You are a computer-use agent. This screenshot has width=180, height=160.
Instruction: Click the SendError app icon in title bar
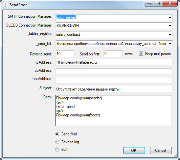point(5,5)
